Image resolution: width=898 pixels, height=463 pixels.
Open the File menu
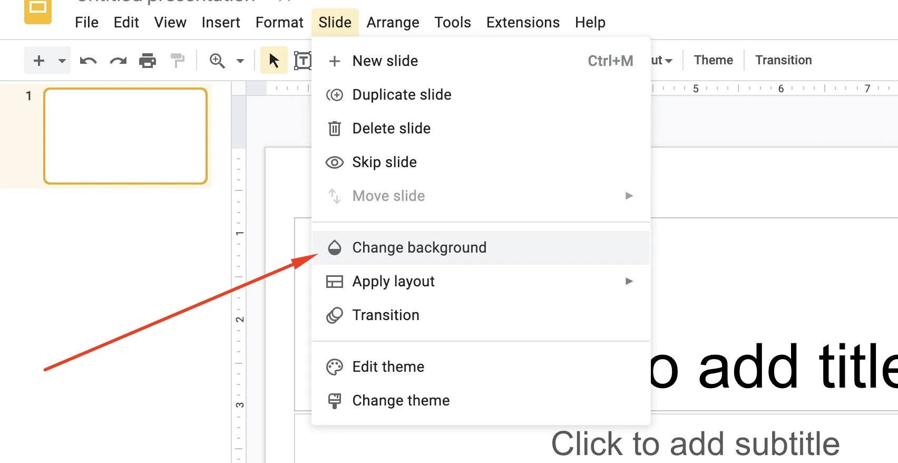tap(86, 22)
